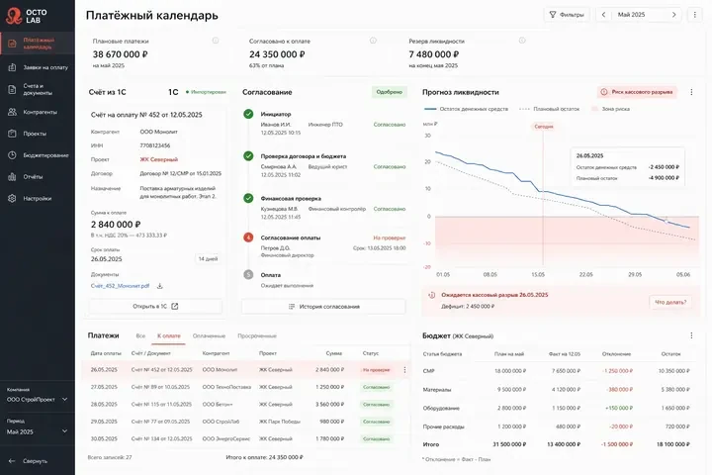Click the Что делать? button

(670, 302)
